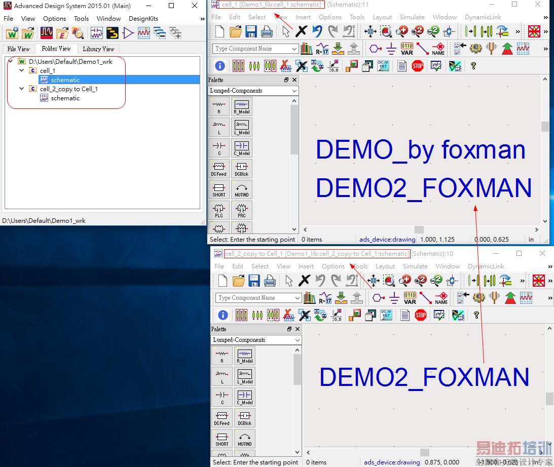Select cell_2_copy to Cell_1 tree item
Screen dimensions: 554x467
tap(69, 89)
